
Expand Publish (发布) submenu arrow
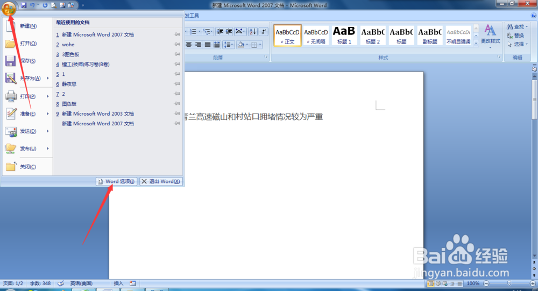pyautogui.click(x=48, y=148)
